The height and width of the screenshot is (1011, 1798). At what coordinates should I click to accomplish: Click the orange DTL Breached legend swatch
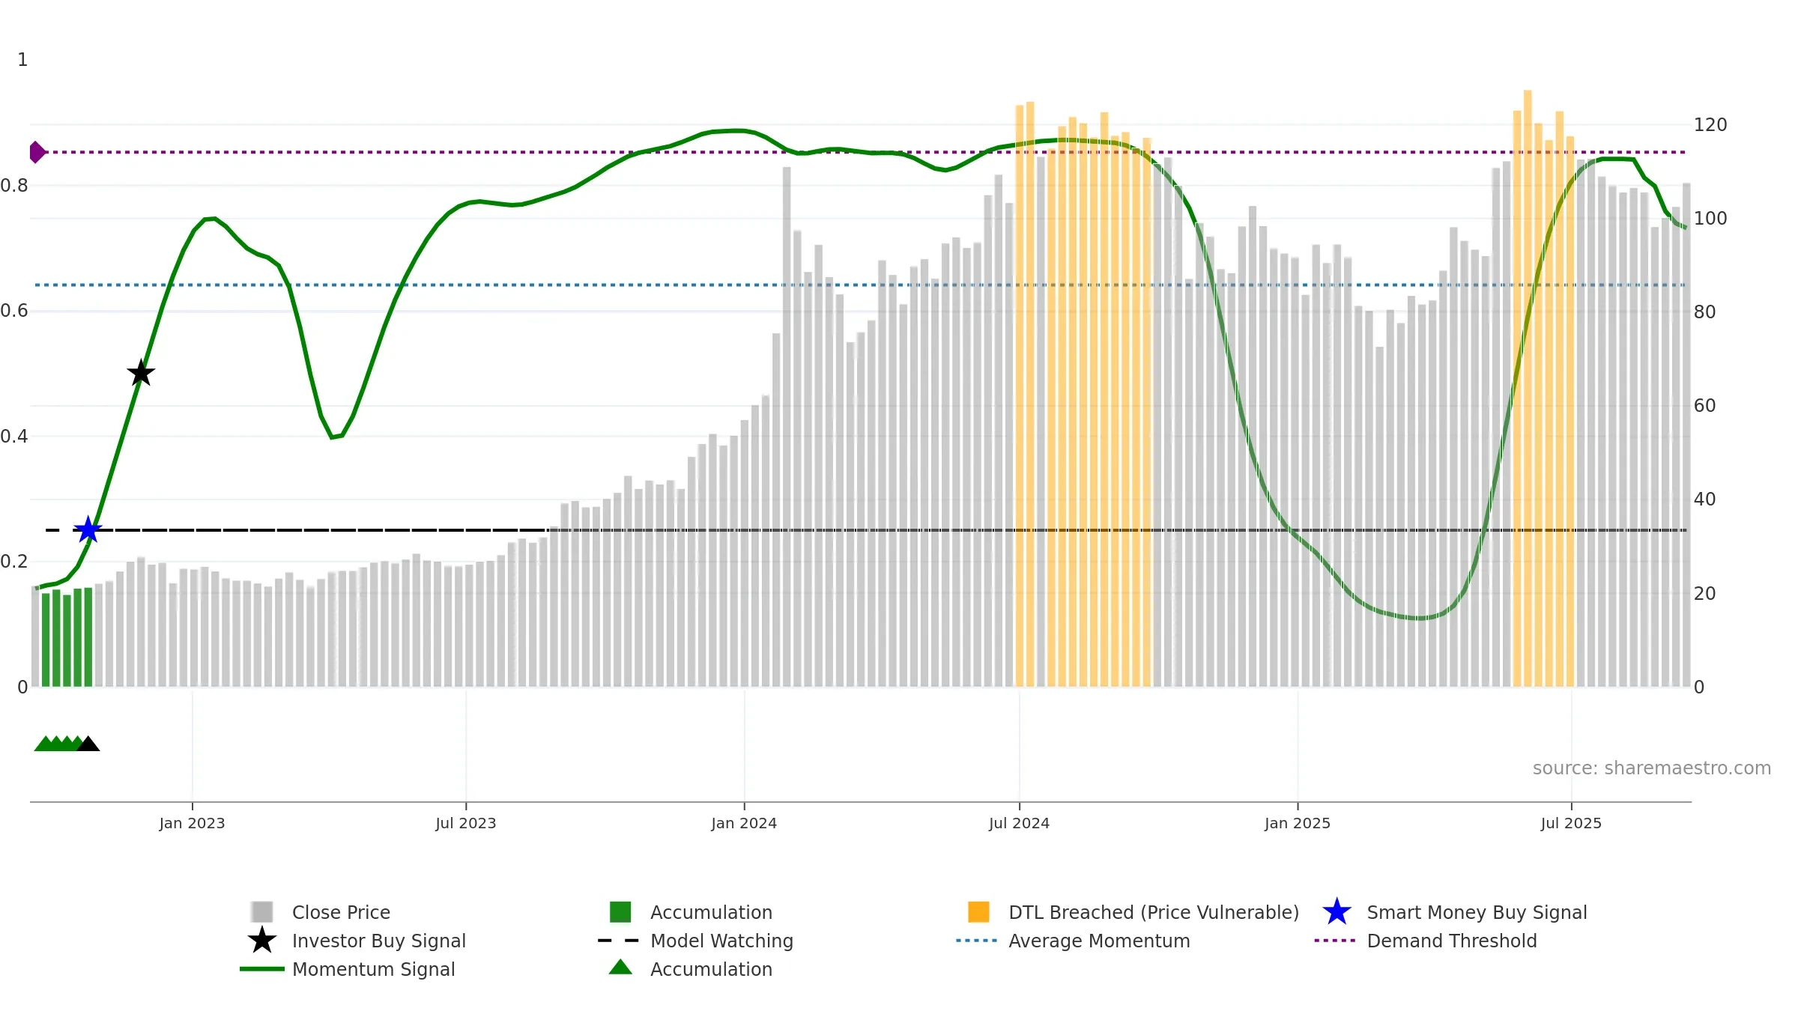(978, 912)
